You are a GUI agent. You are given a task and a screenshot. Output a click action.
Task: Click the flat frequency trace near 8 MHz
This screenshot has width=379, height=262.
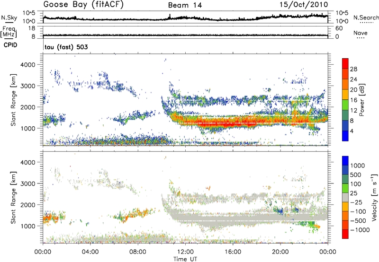(x=185, y=35)
